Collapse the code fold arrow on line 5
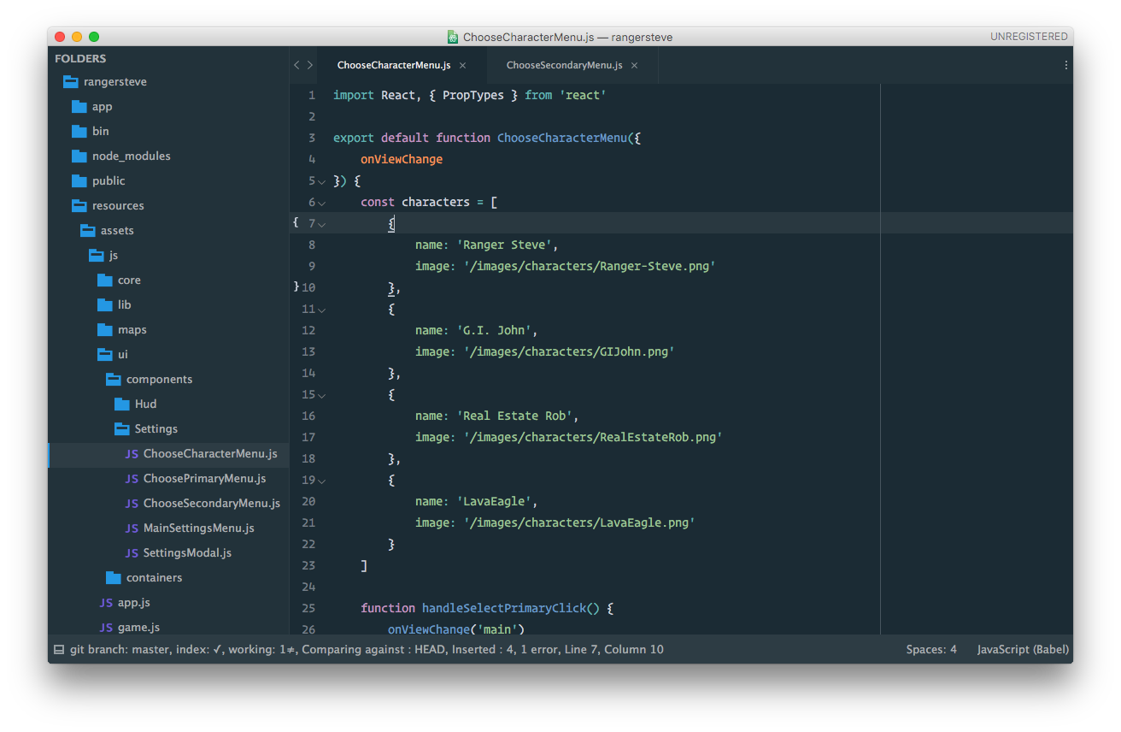 click(x=322, y=181)
